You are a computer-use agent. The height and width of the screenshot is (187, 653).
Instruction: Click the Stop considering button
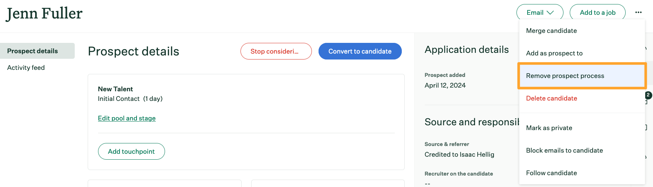(276, 51)
